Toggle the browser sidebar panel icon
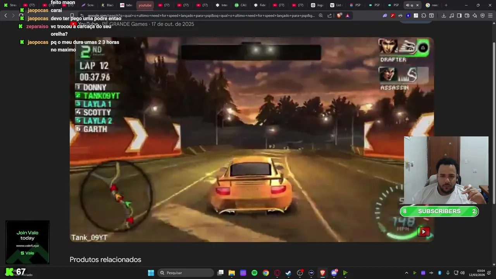The width and height of the screenshot is (496, 279). (x=459, y=15)
